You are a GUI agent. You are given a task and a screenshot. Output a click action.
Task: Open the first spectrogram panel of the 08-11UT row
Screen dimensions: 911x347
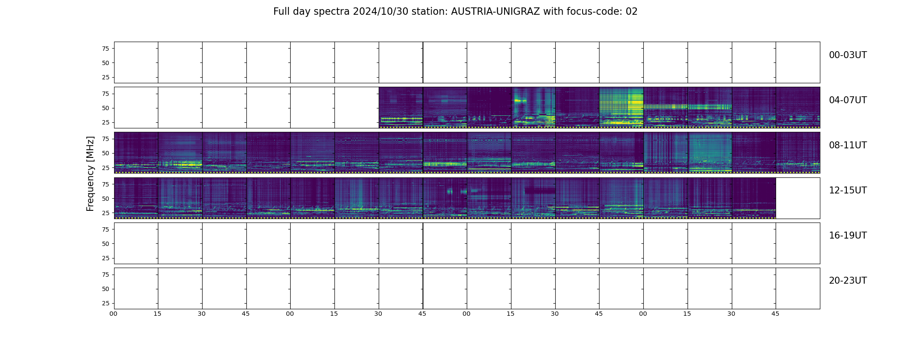pyautogui.click(x=136, y=153)
